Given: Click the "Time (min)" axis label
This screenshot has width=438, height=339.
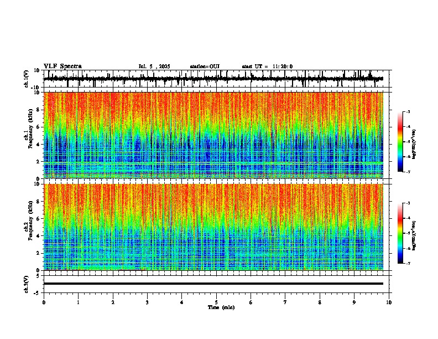Looking at the screenshot, I should tap(221, 307).
